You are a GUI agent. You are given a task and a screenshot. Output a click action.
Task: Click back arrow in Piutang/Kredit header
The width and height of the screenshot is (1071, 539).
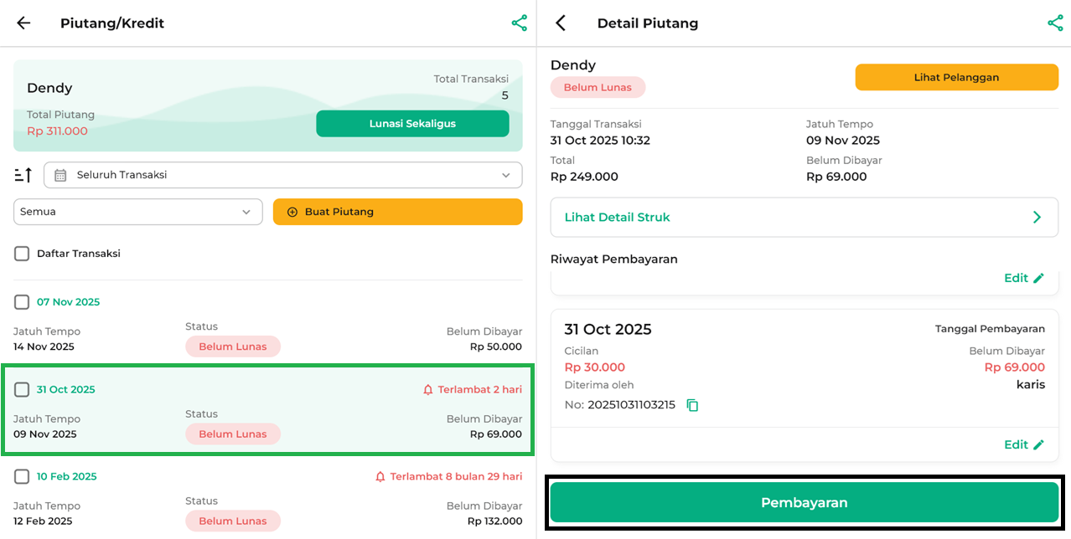23,23
